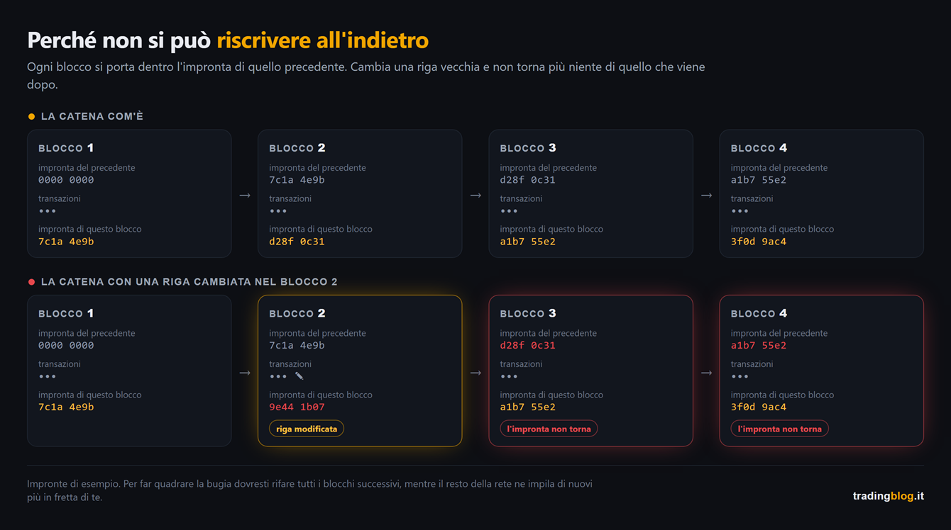Click the arrow between bottom Blocco 2 and Blocco 3
Screen dimensions: 951x530
[475, 373]
